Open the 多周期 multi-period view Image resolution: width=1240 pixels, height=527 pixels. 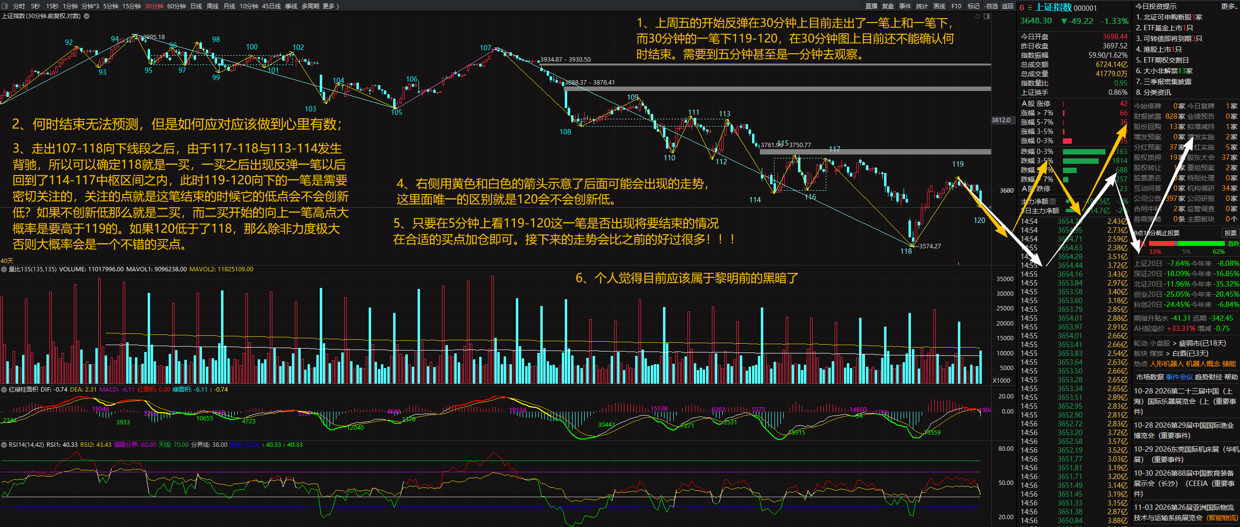310,6
